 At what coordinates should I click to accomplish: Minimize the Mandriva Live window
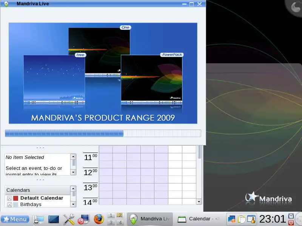click(x=184, y=4)
